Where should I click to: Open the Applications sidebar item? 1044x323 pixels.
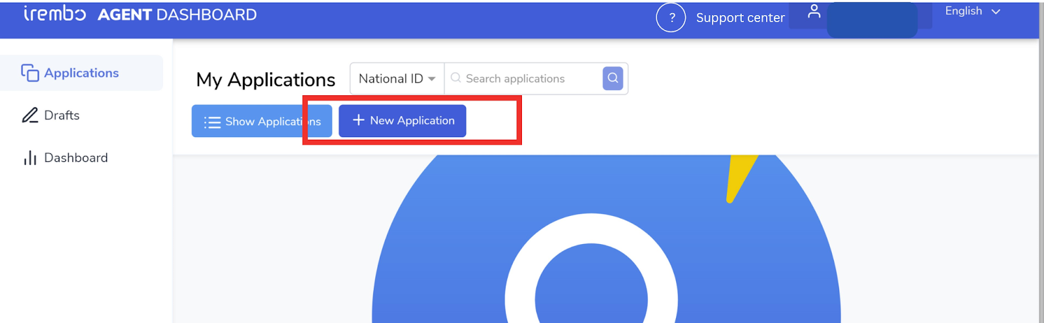click(x=82, y=73)
